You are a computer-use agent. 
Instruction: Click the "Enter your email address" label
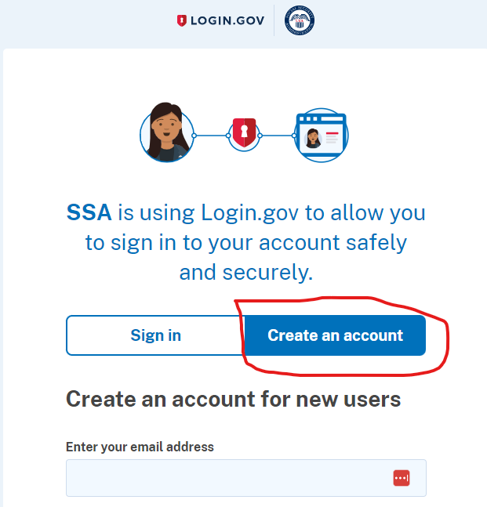pos(140,447)
